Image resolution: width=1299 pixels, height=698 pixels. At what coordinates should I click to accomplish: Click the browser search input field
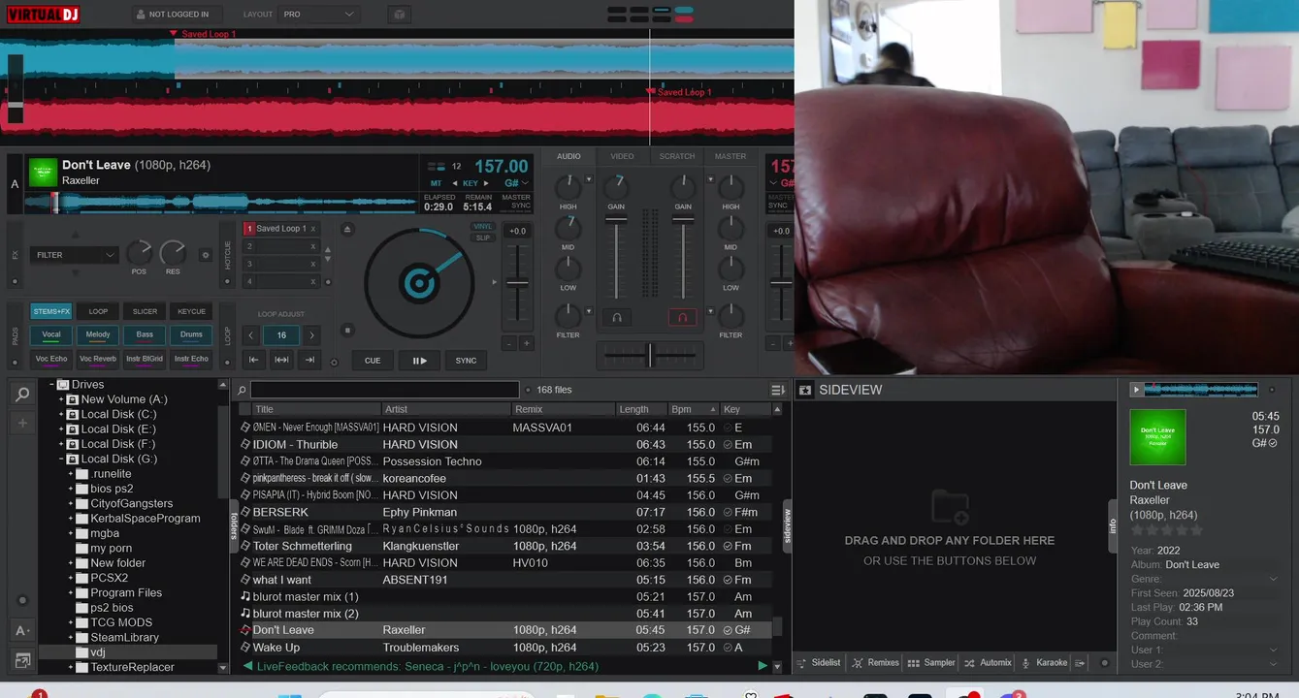385,390
